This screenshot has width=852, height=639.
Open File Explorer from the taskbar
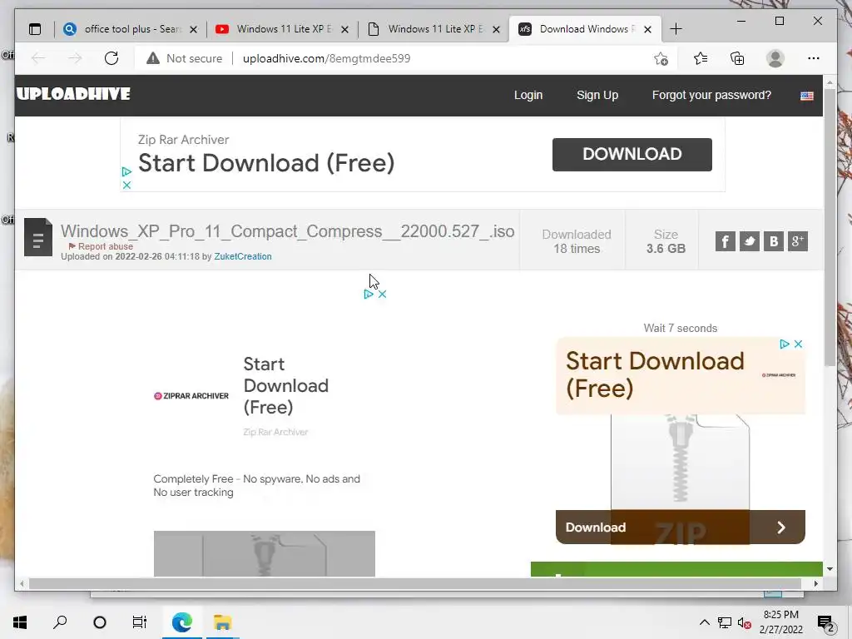coord(222,622)
